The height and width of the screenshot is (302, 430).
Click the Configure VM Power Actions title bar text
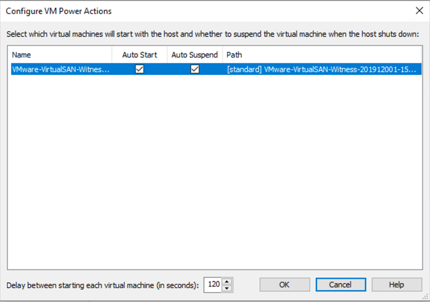click(x=59, y=11)
